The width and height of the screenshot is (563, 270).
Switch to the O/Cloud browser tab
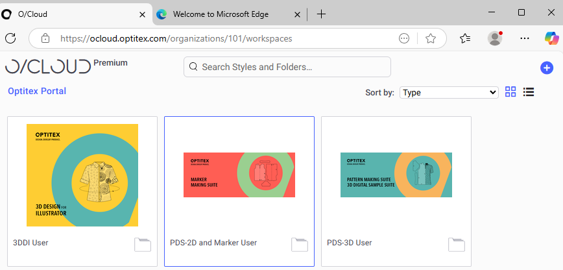pyautogui.click(x=75, y=14)
